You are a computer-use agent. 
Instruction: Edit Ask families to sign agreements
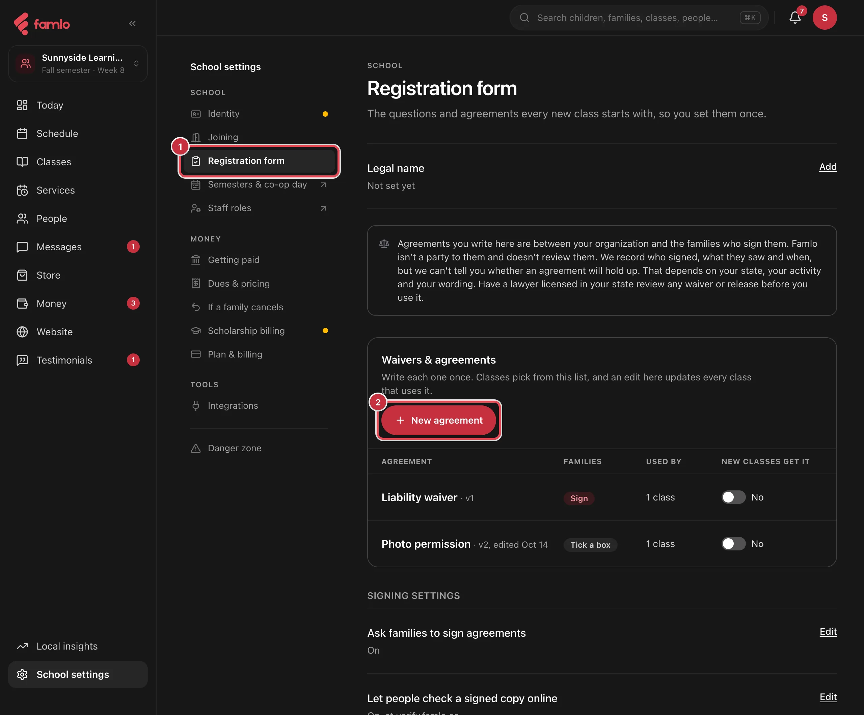coord(828,632)
